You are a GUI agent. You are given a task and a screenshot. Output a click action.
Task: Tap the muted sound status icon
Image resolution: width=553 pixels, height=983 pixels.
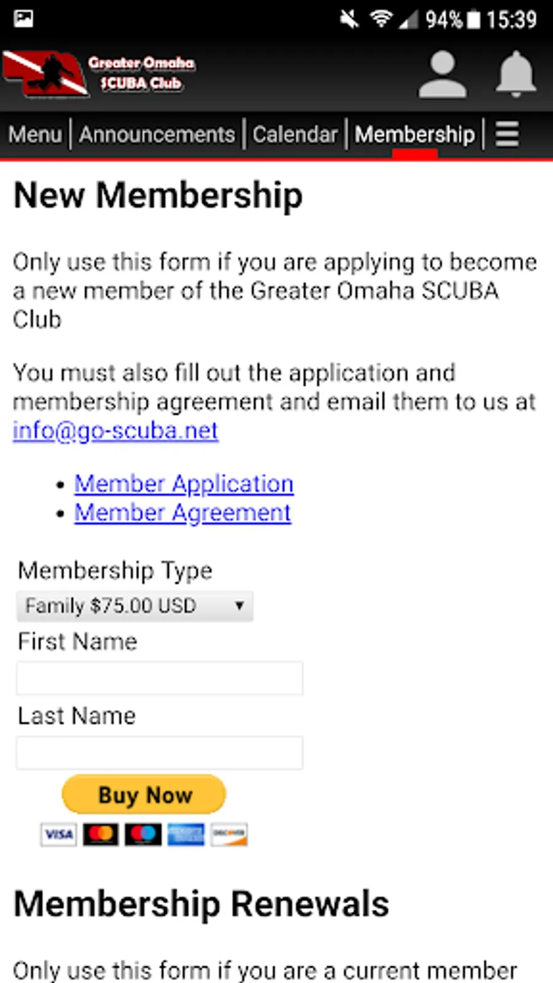tap(350, 20)
